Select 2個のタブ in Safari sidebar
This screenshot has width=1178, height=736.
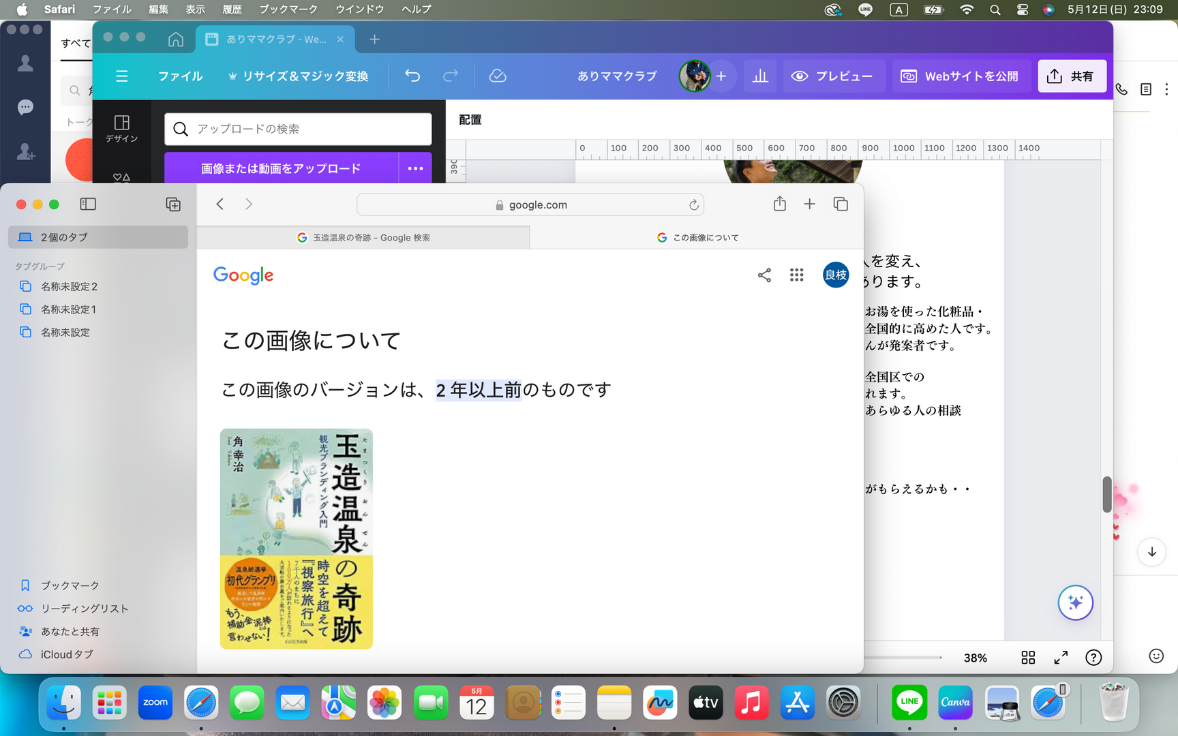pyautogui.click(x=98, y=237)
